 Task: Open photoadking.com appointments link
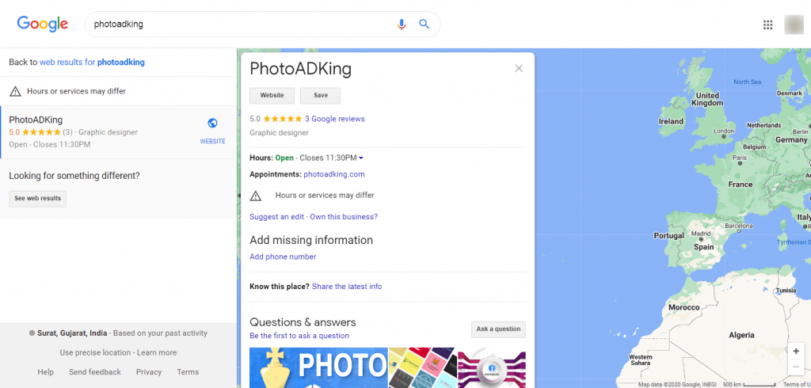(x=334, y=174)
